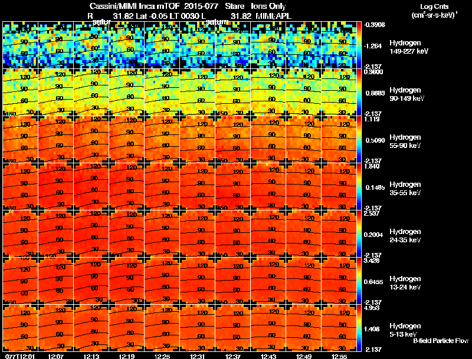
Task: Click the 12:07 time label
Action: [x=55, y=356]
